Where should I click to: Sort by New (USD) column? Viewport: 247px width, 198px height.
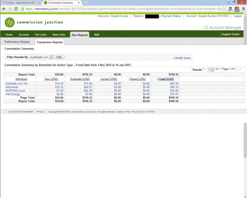51,79
